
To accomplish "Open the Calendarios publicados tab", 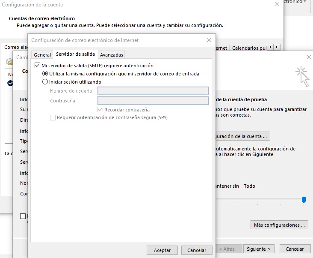I will coord(249,48).
